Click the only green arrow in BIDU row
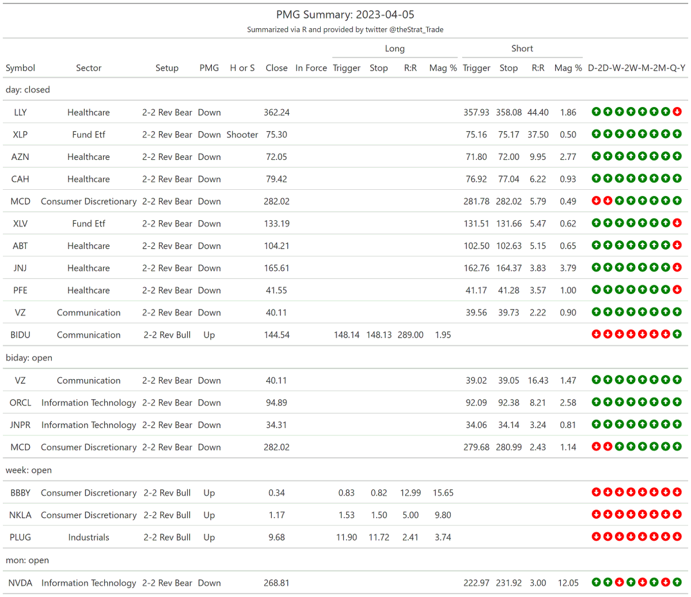691x597 pixels. pos(677,335)
